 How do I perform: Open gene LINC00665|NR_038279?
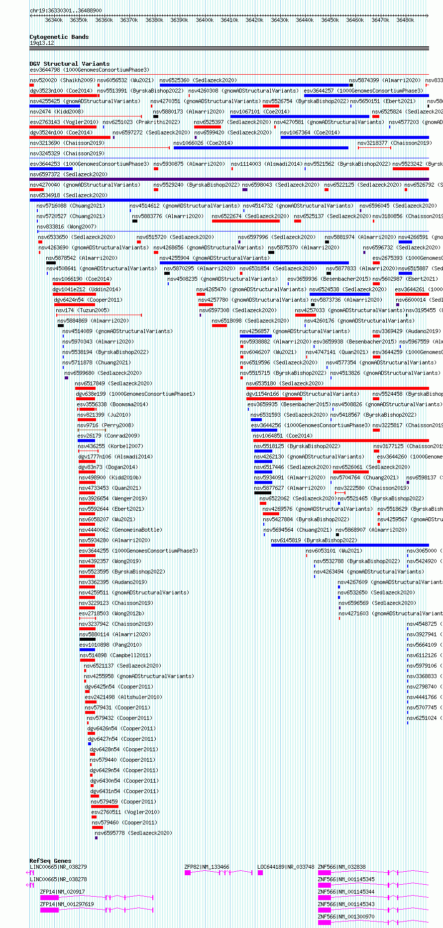pyautogui.click(x=58, y=867)
